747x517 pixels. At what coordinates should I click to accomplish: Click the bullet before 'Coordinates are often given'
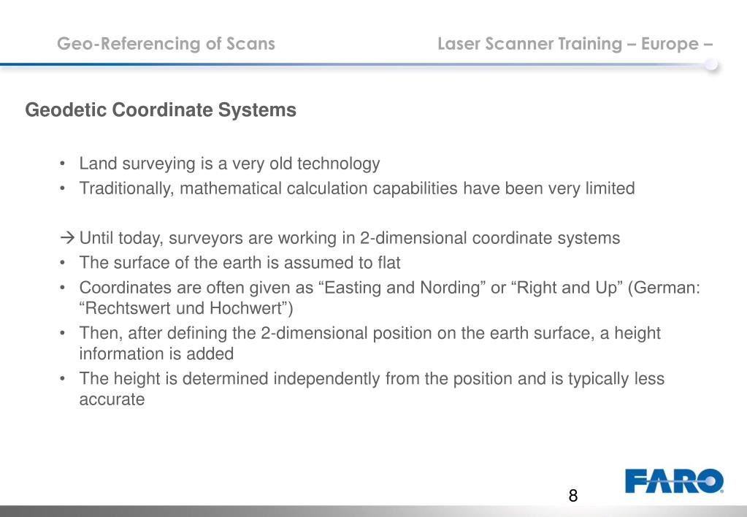pos(62,288)
